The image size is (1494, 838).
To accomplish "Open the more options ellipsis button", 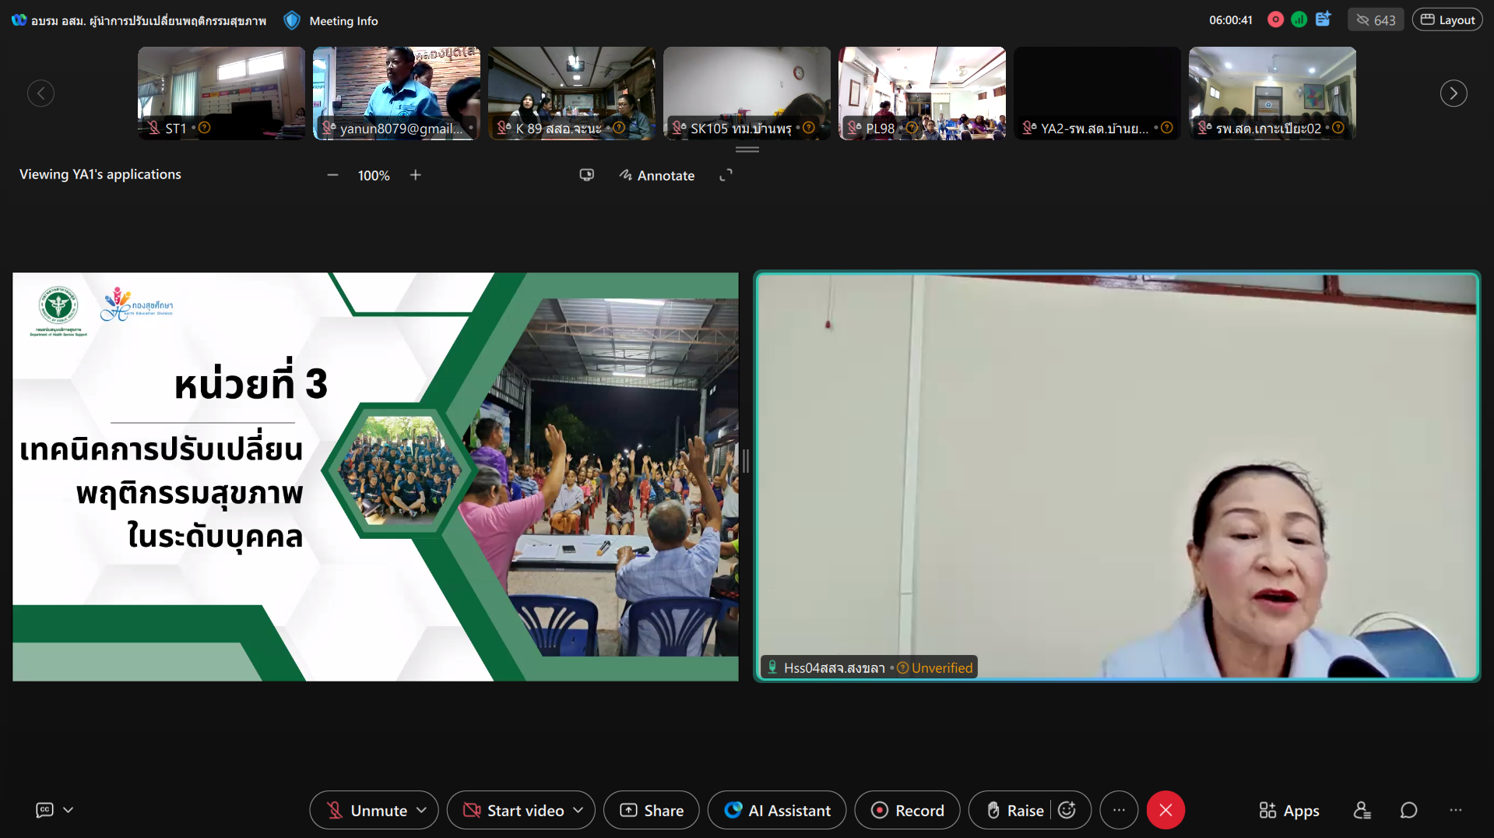I will pos(1119,810).
